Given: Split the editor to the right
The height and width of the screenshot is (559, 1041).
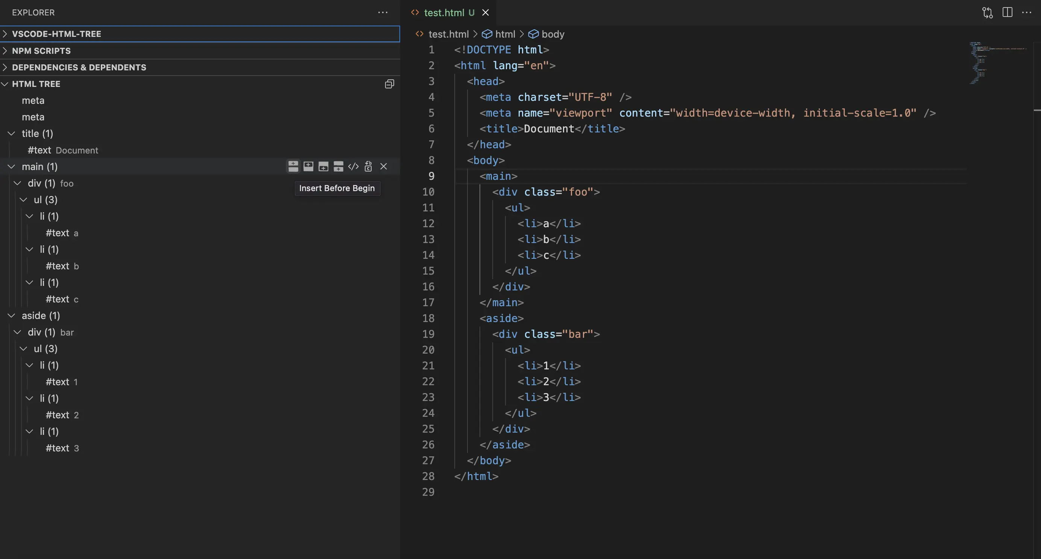Looking at the screenshot, I should 1007,12.
